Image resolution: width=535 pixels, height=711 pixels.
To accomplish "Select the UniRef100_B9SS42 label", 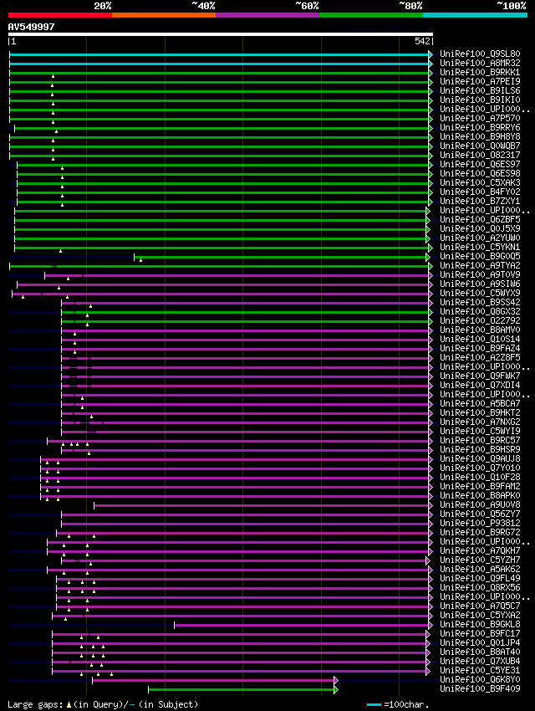I will (x=480, y=303).
